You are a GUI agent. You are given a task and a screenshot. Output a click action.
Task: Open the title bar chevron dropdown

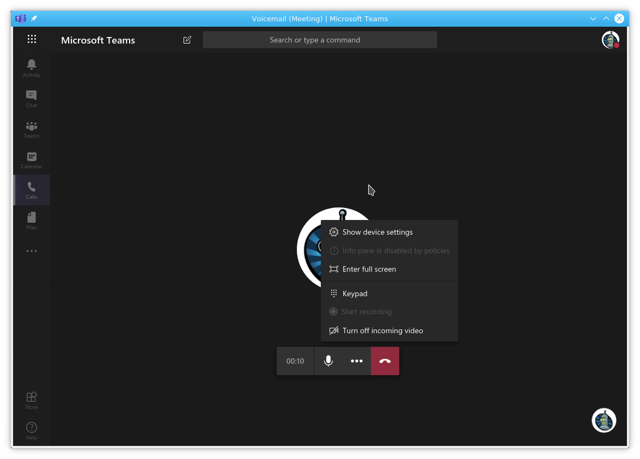(x=593, y=18)
